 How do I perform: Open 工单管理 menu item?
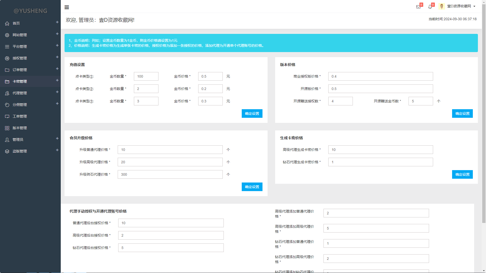coord(20,116)
